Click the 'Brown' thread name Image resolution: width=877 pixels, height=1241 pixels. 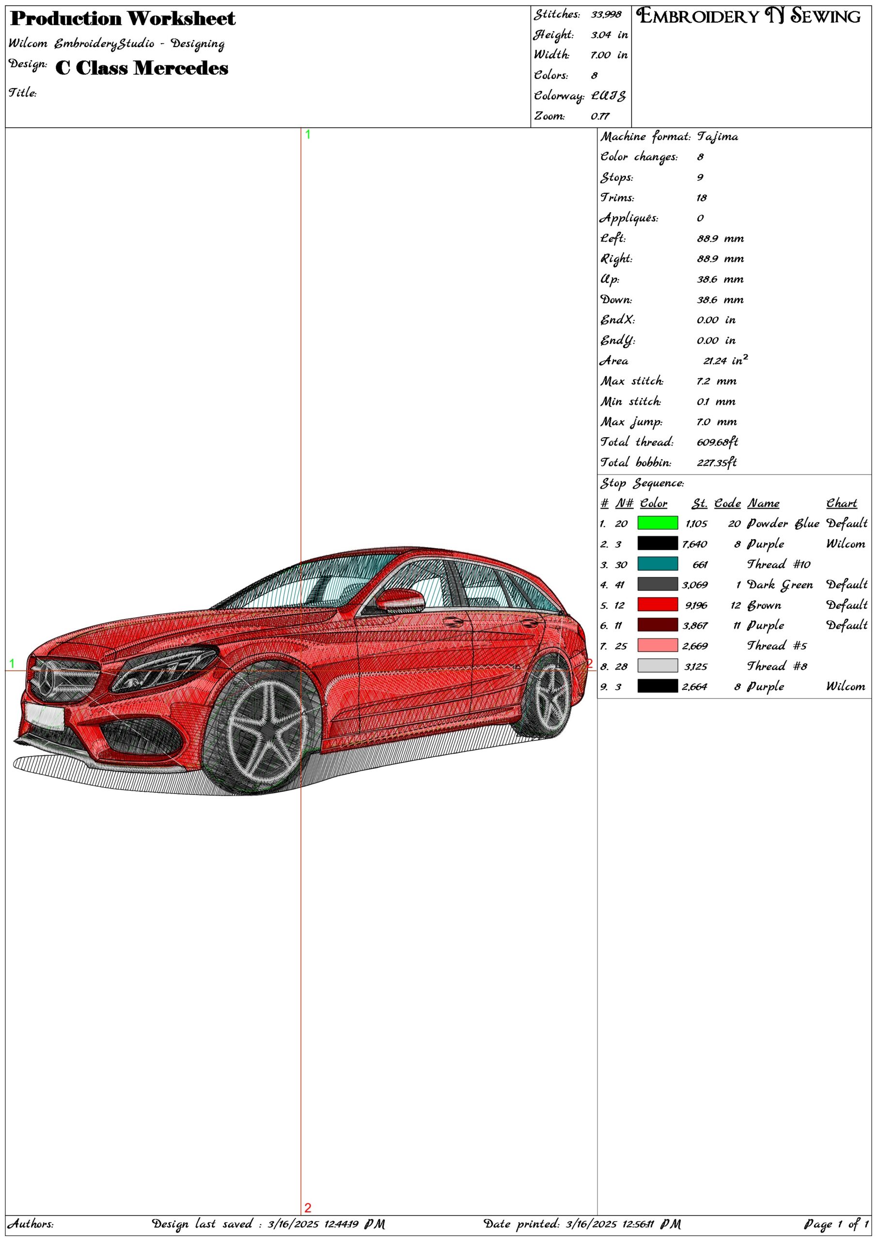764,605
